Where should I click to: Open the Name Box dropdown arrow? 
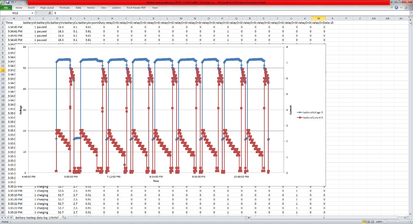[x=32, y=13]
